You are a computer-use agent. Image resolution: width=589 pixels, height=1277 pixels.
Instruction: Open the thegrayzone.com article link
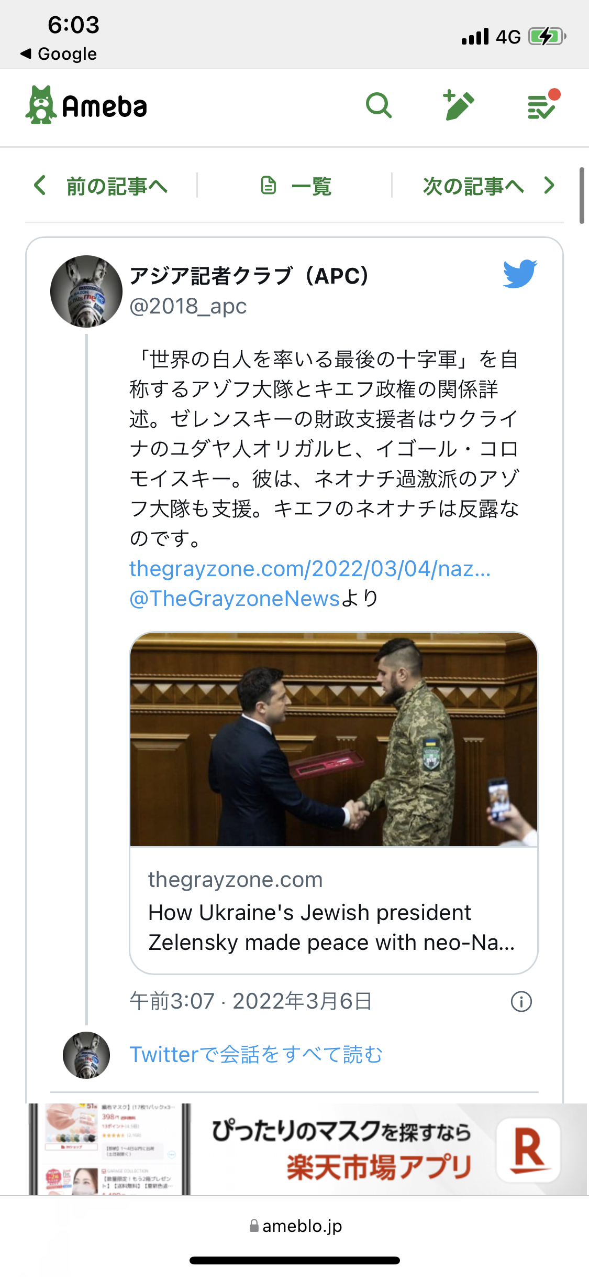point(309,569)
